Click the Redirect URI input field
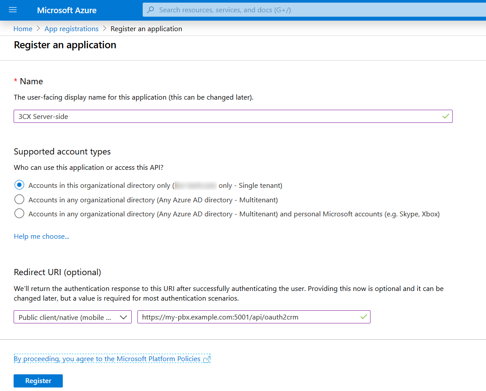 pyautogui.click(x=248, y=317)
